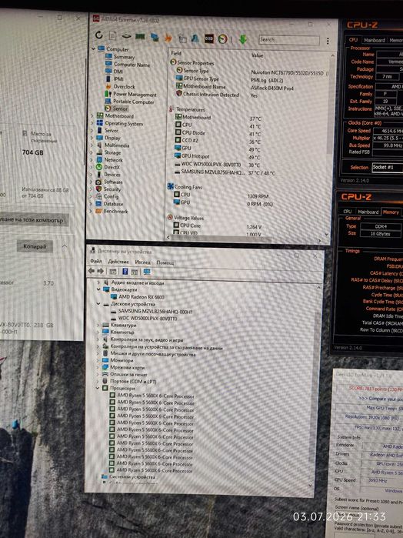
Task: Collapse Процесори in Device Manager
Action: (98, 388)
